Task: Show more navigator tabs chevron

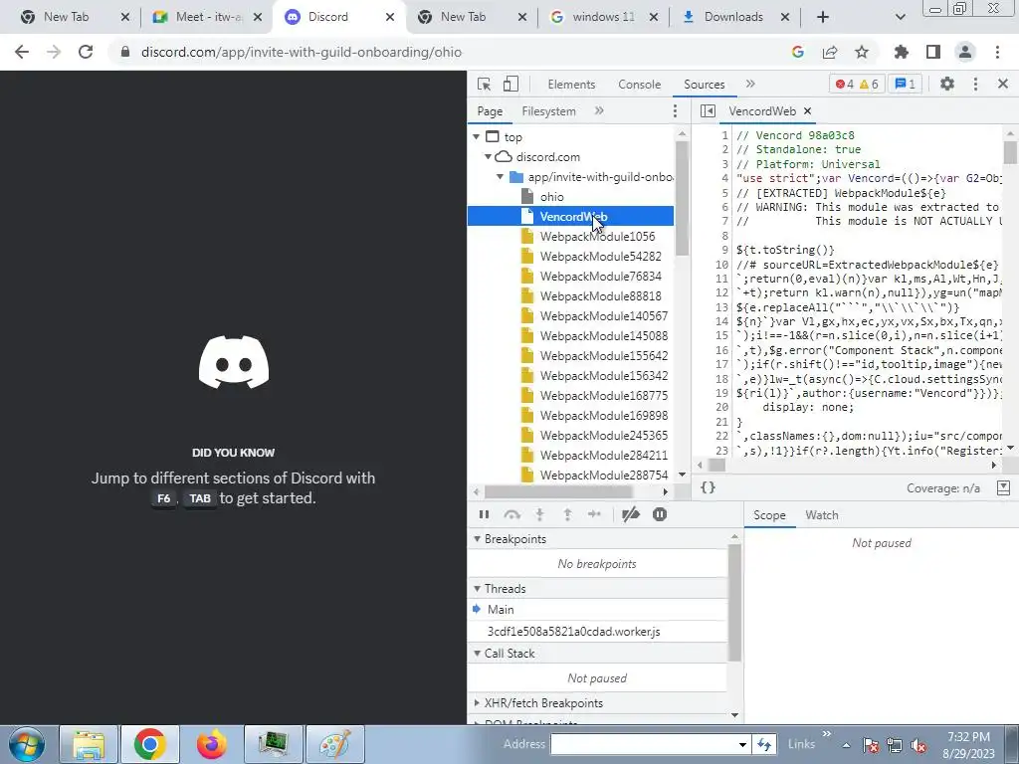Action: 599,111
